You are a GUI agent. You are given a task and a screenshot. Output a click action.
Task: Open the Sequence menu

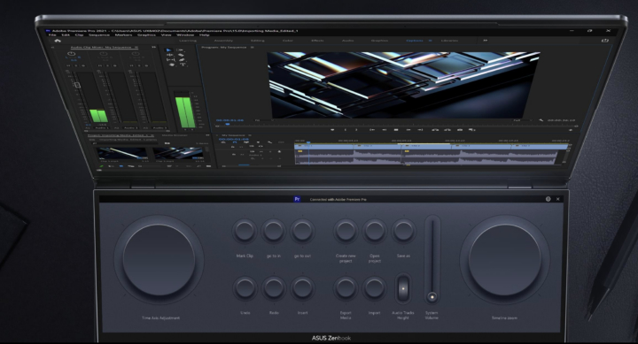pyautogui.click(x=99, y=34)
